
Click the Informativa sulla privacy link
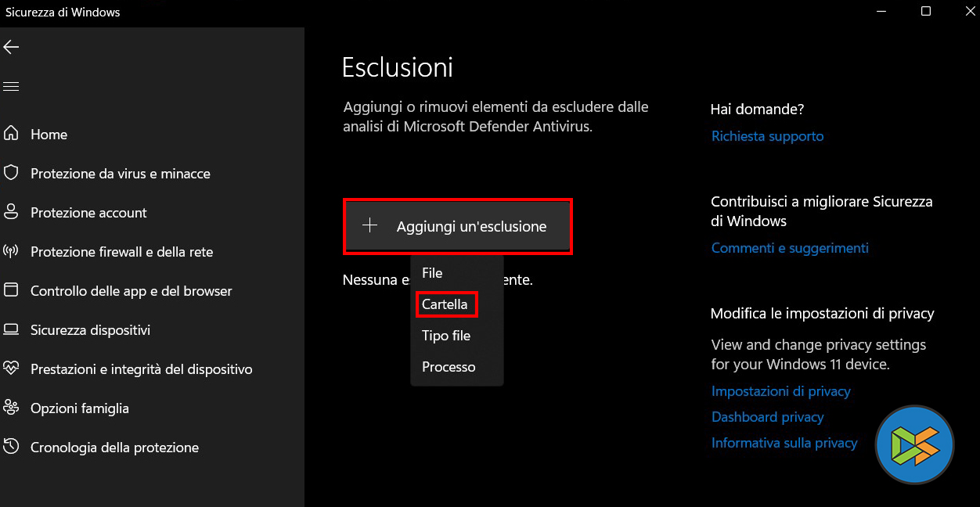point(784,443)
